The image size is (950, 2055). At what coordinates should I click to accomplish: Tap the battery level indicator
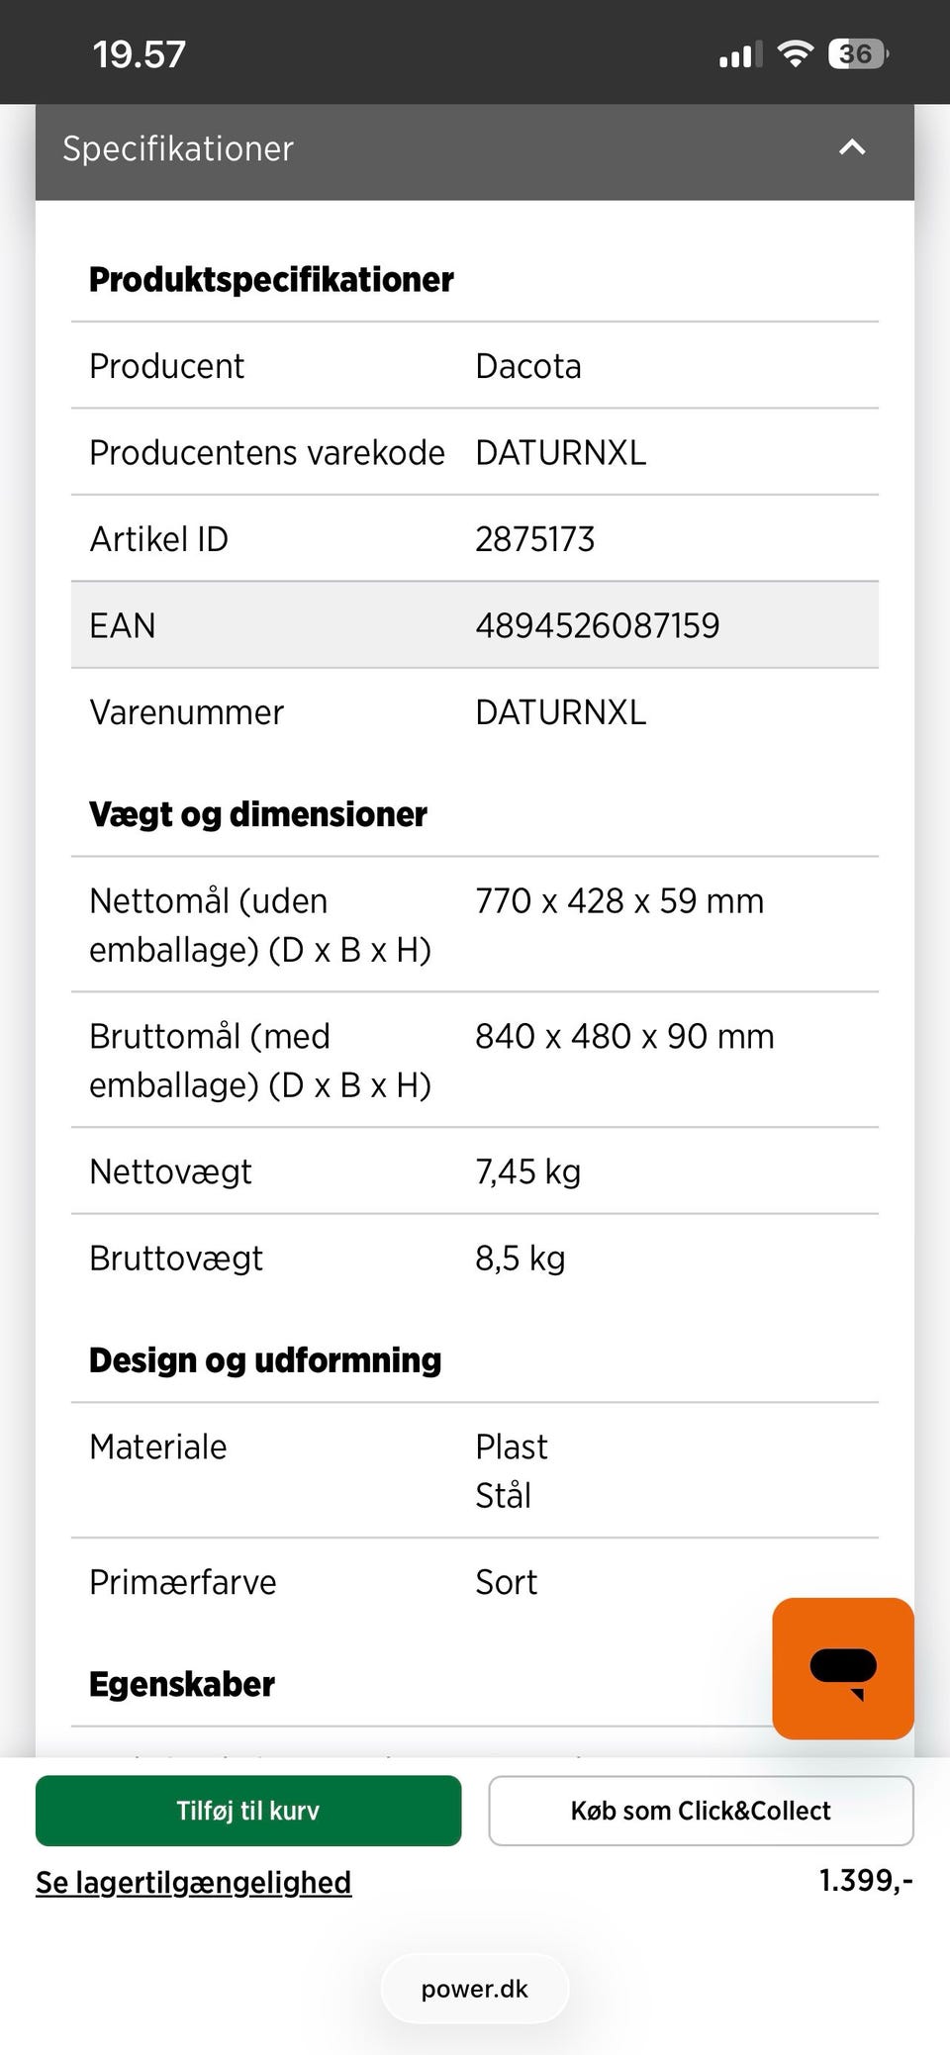(x=857, y=53)
